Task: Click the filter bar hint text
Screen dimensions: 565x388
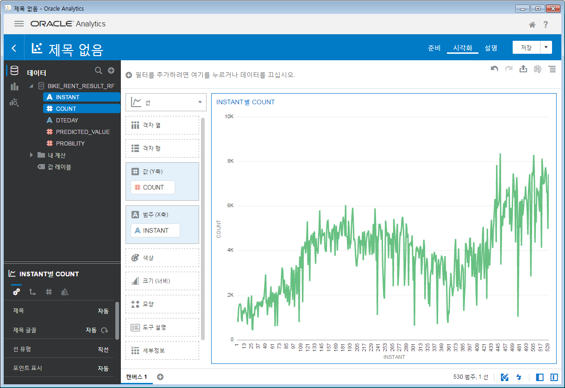Action: (x=215, y=75)
